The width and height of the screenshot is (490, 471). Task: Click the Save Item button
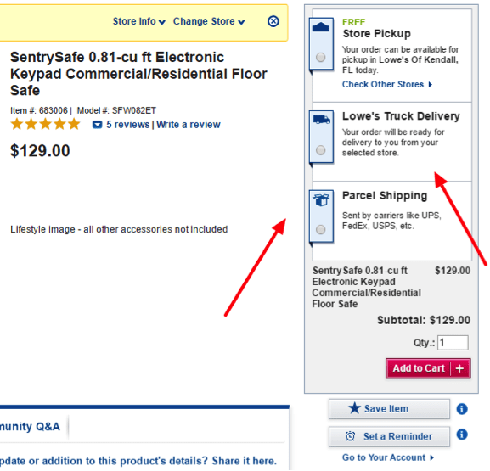pos(389,408)
